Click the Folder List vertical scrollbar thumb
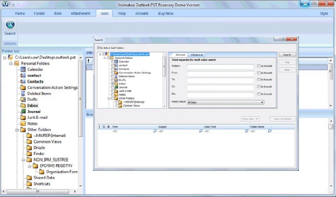336x197 pixels. (80, 98)
